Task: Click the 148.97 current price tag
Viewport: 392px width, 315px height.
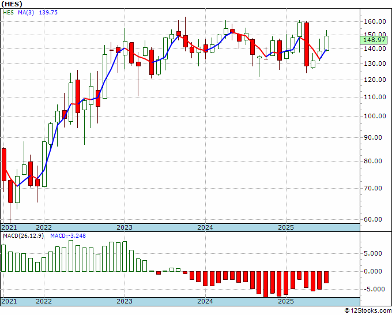Action: click(x=374, y=40)
